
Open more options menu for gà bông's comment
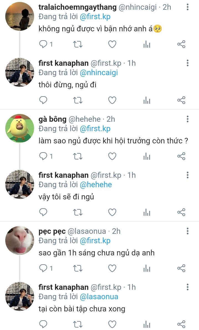coord(188,119)
